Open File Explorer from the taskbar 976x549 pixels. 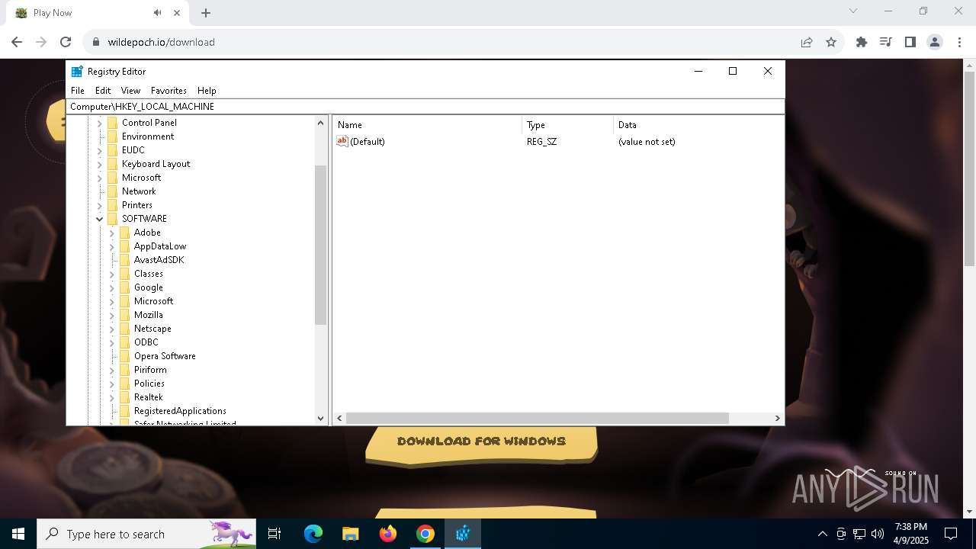pos(351,534)
